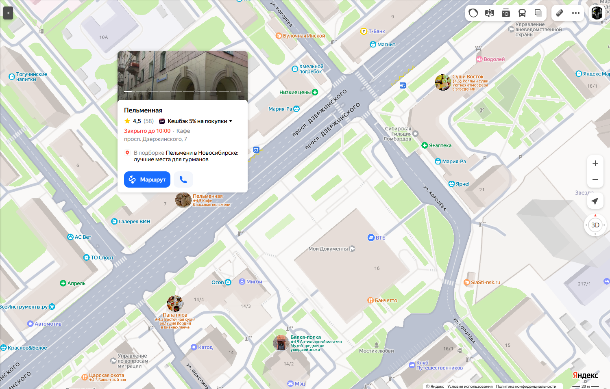Select the Мэц marker
The height and width of the screenshot is (389, 610).
click(290, 384)
